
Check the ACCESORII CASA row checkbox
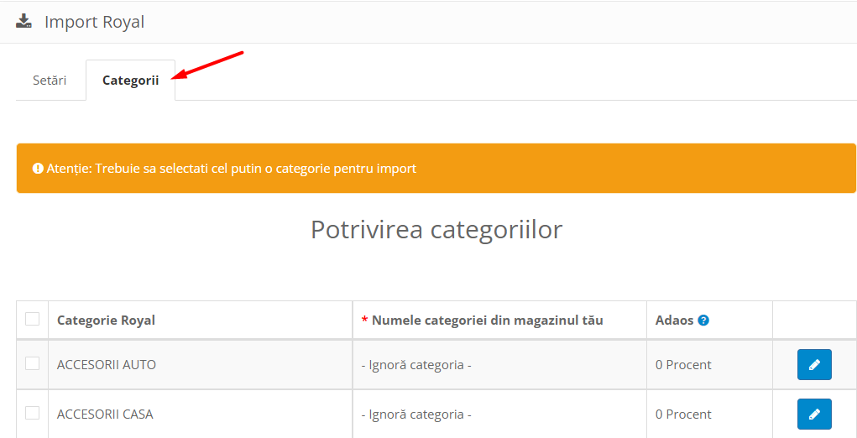[32, 413]
